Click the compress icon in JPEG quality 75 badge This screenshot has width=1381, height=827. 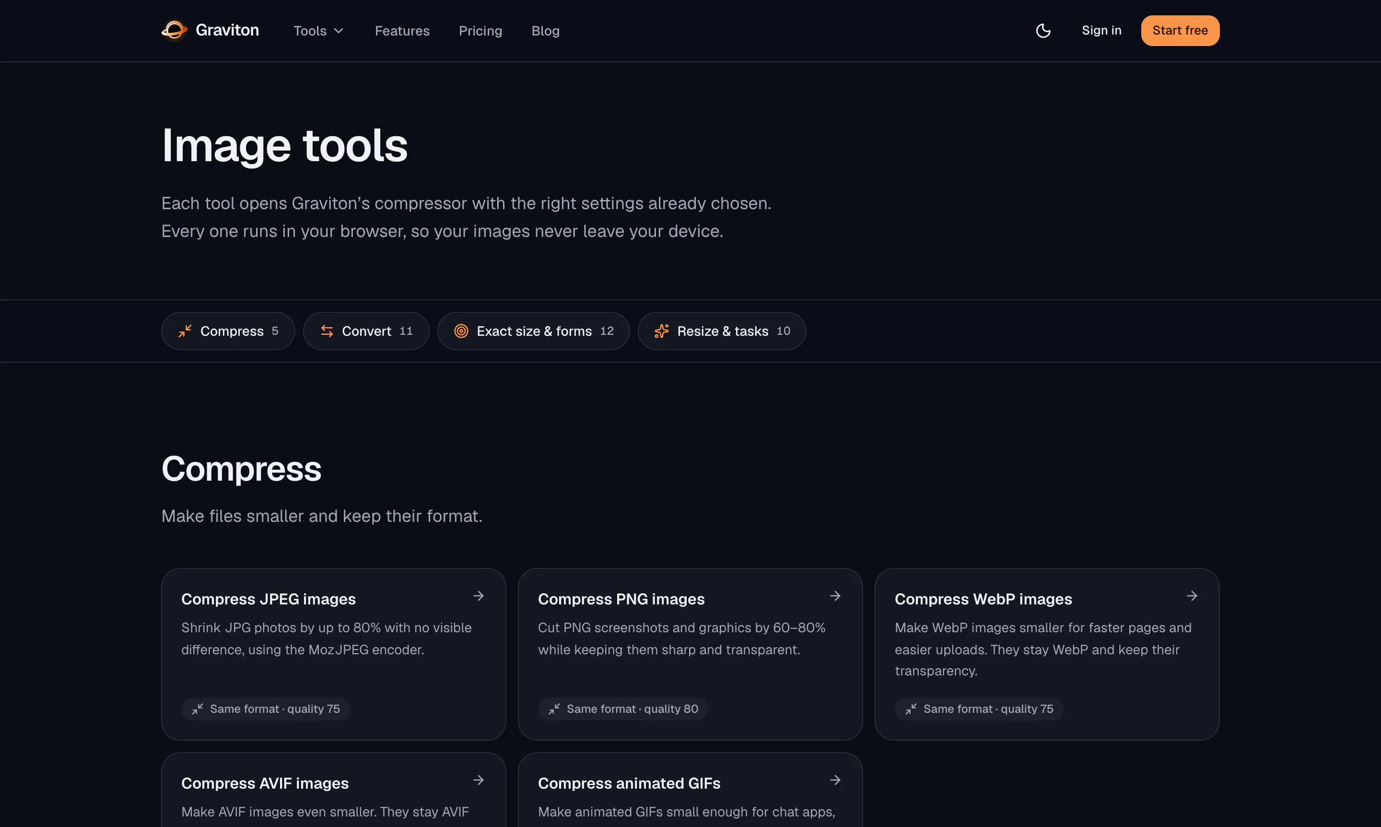click(x=197, y=709)
